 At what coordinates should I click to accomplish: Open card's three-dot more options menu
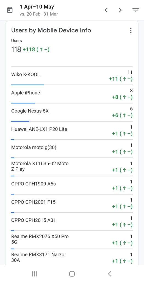[131, 31]
